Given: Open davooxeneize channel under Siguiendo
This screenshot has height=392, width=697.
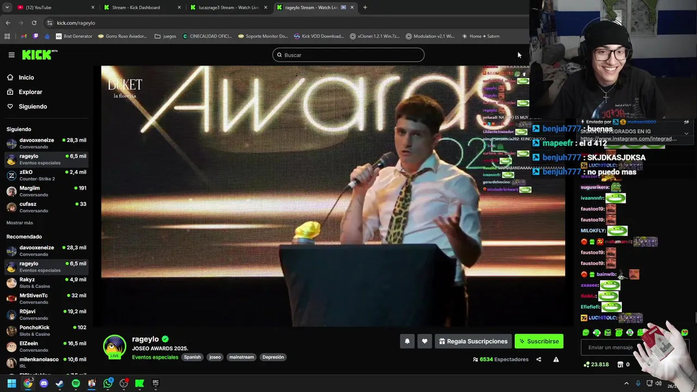Looking at the screenshot, I should point(46,143).
